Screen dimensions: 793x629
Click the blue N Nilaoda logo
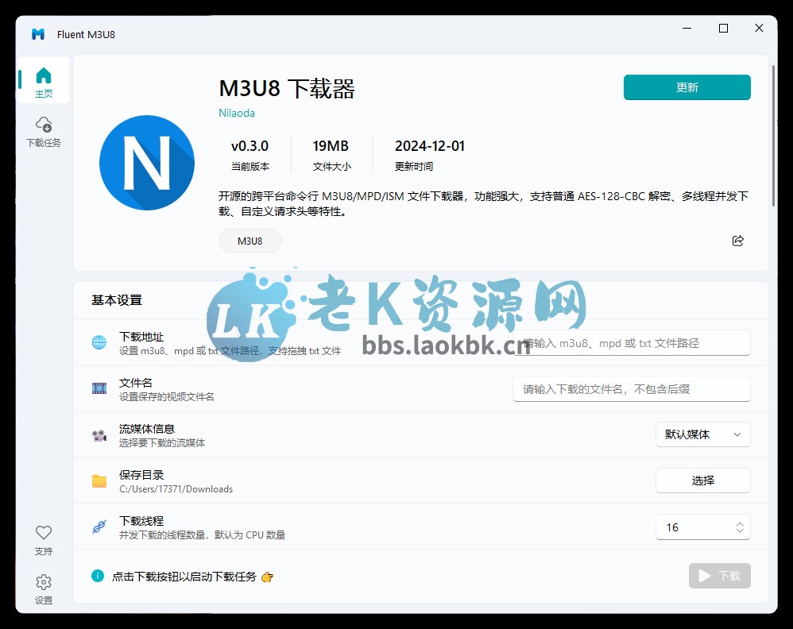click(x=147, y=163)
